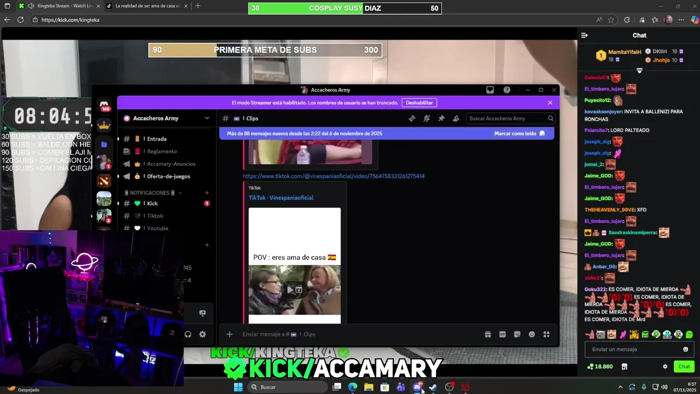Go back in the browser
Screen dimensions: 700x394
(7, 20)
